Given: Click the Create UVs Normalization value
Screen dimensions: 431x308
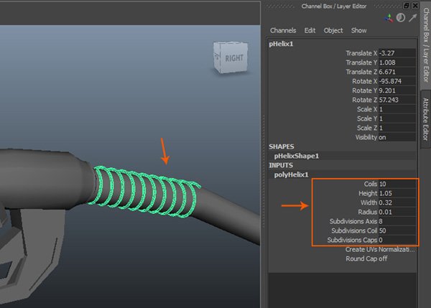Looking at the screenshot, I should click(397, 249).
